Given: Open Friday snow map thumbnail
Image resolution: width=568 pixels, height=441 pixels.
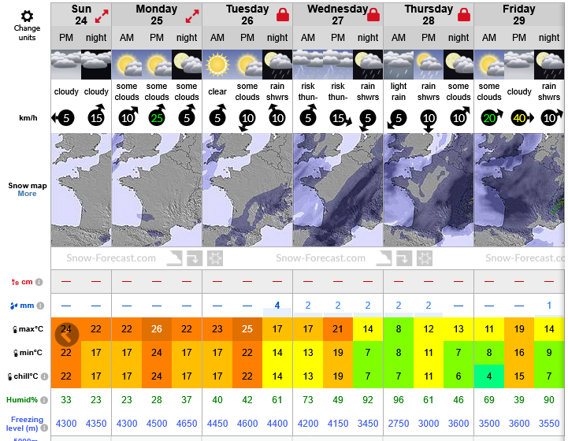Looking at the screenshot, I should click(x=519, y=190).
